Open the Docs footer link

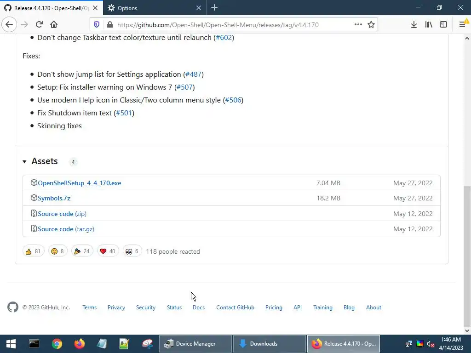[199, 307]
